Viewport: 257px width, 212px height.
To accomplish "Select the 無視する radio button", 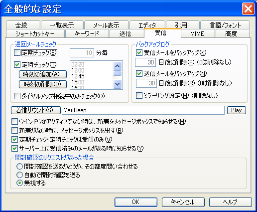I will 19,183.
